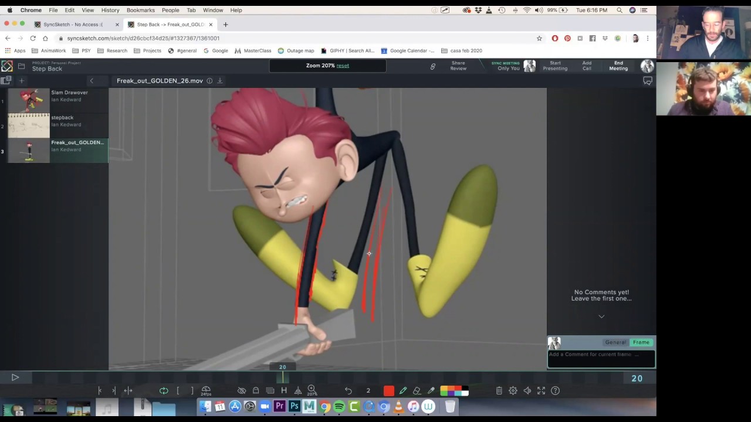The height and width of the screenshot is (422, 751).
Task: Click Share Review button
Action: point(458,66)
